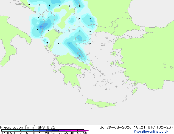The width and height of the screenshot is (174, 134).
Task: Click the '10' legend value label
Action: 34,133
